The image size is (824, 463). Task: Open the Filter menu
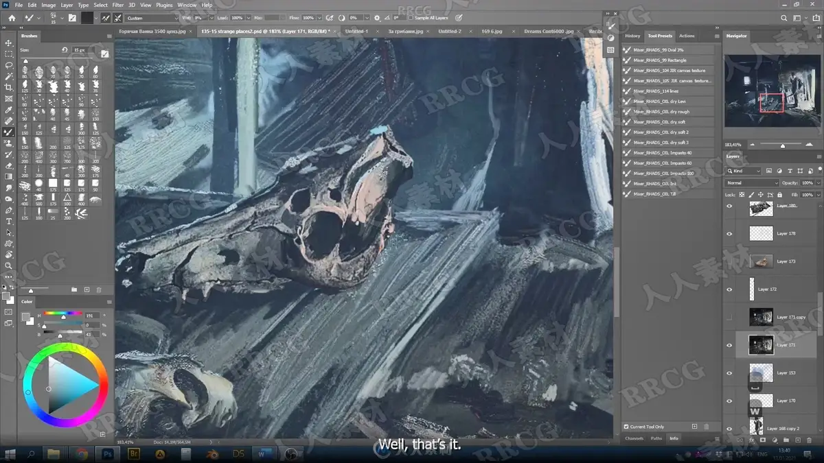tap(118, 5)
